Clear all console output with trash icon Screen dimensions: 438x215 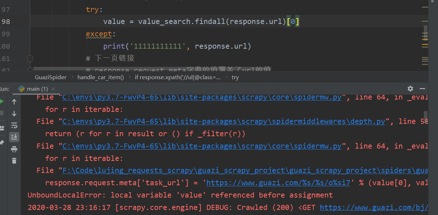[x=14, y=161]
